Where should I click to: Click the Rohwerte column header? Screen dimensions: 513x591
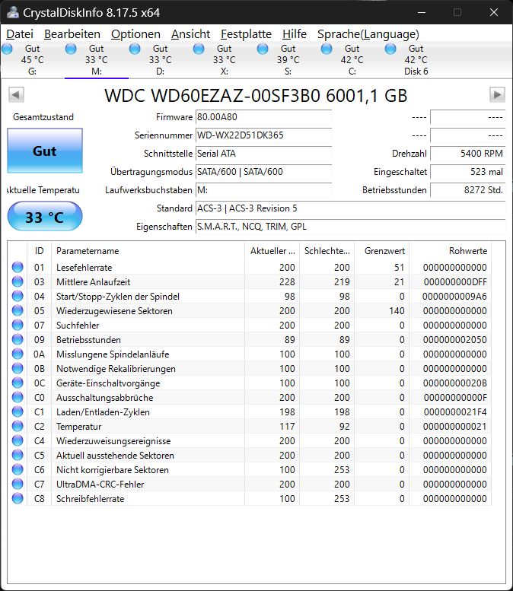pyautogui.click(x=450, y=251)
